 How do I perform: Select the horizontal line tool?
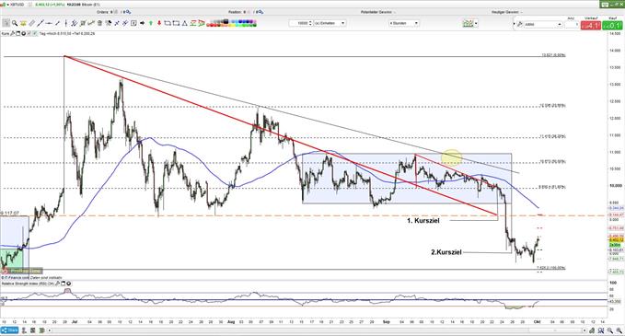click(x=49, y=23)
